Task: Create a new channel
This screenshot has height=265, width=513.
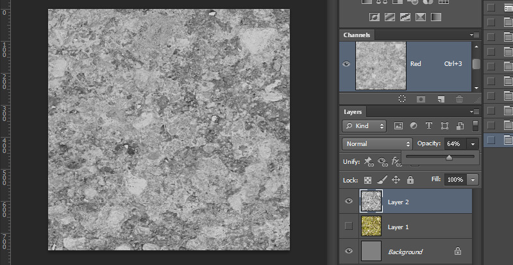Action: [441, 99]
